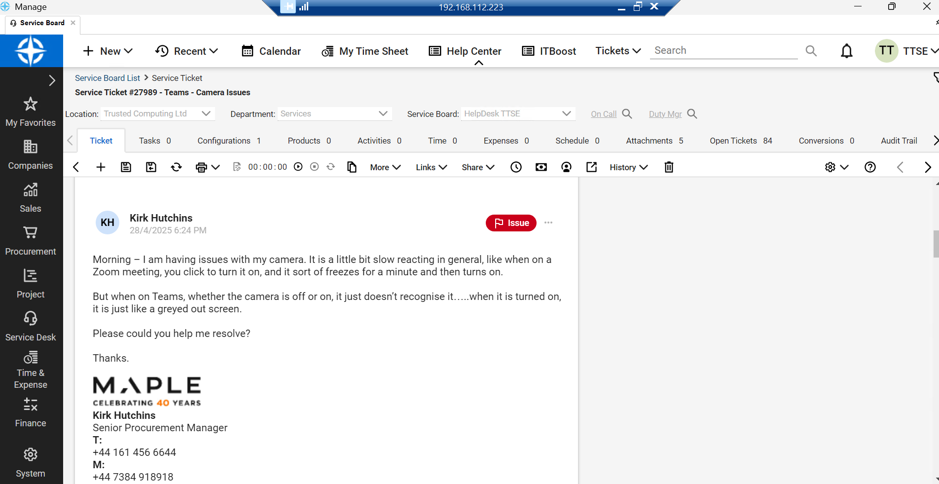This screenshot has width=939, height=484.
Task: Switch to the Open Tickets tab
Action: coord(741,141)
